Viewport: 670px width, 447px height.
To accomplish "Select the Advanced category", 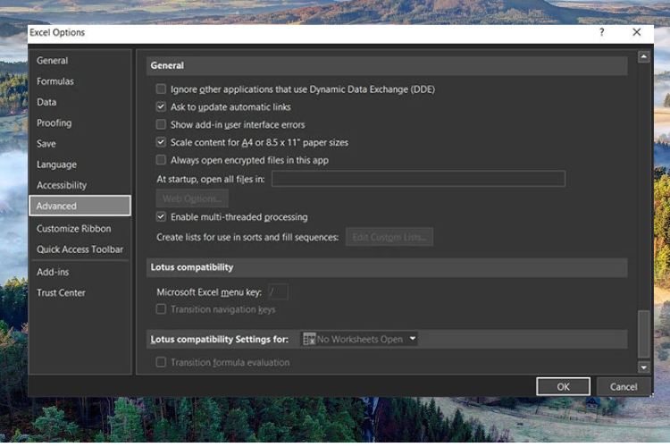I will [x=80, y=206].
